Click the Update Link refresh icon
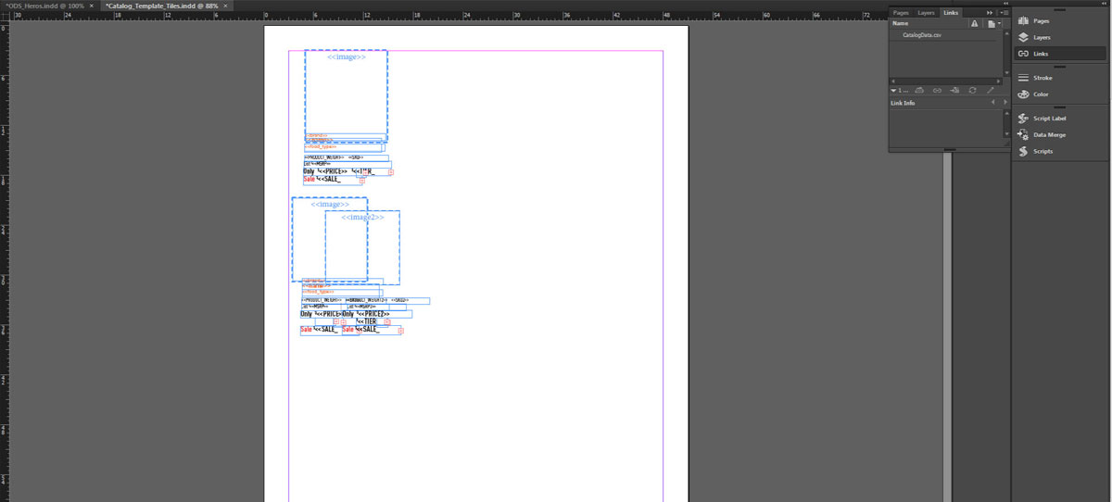The image size is (1112, 502). click(x=972, y=91)
